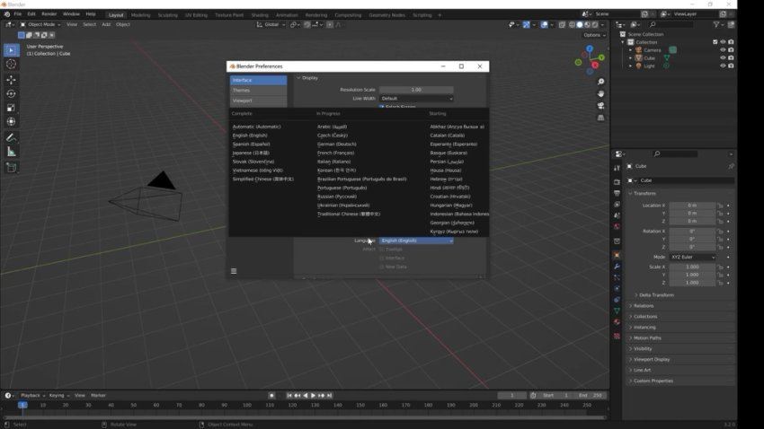Select the Move tool

(11, 80)
